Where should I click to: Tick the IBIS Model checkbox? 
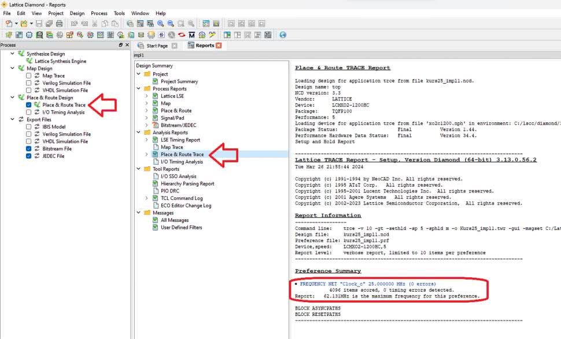pos(29,127)
